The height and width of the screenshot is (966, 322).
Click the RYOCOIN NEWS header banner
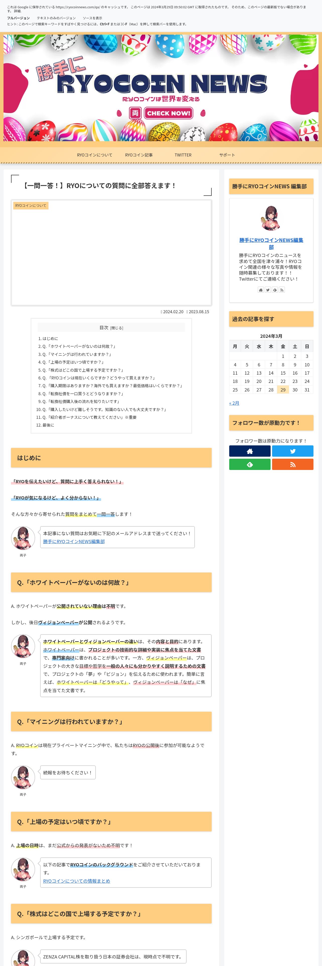click(161, 88)
